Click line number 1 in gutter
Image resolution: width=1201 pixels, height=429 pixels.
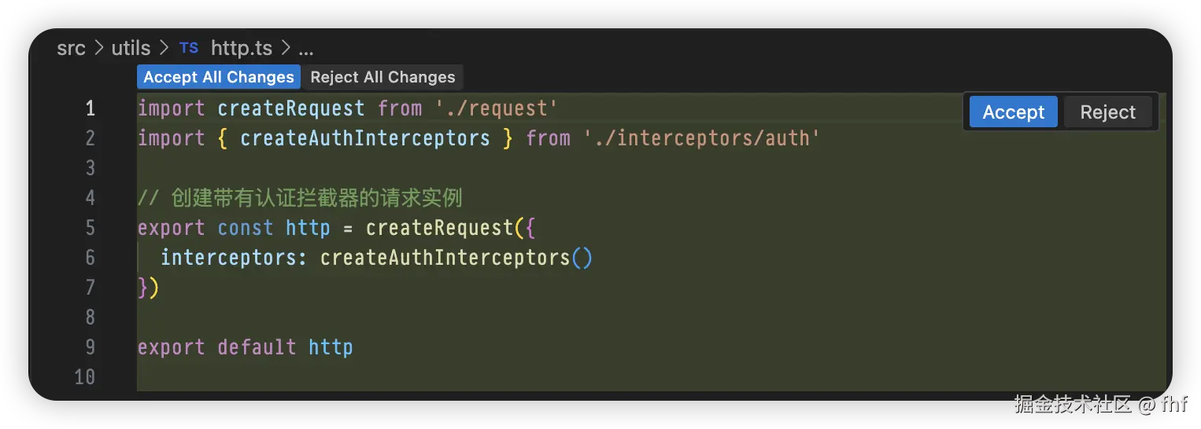[90, 108]
